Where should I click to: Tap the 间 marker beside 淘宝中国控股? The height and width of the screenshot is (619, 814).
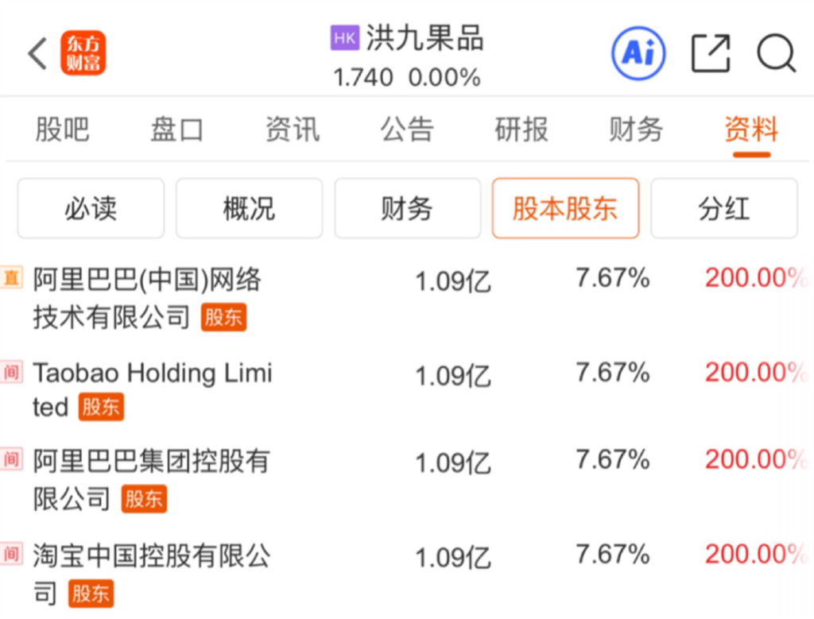coord(11,553)
